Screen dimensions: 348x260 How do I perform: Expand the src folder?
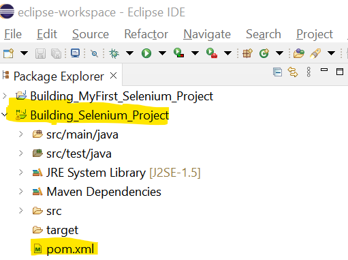21,211
